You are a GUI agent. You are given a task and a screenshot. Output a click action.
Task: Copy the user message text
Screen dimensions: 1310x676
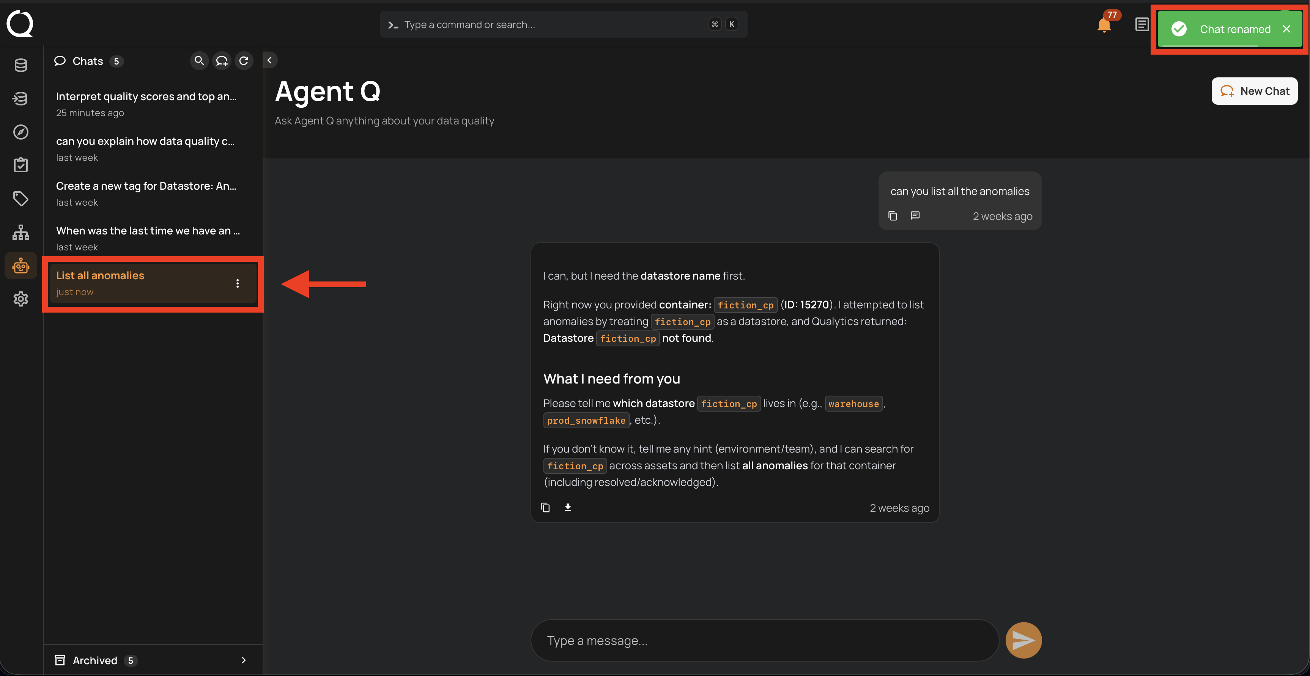[x=893, y=216]
